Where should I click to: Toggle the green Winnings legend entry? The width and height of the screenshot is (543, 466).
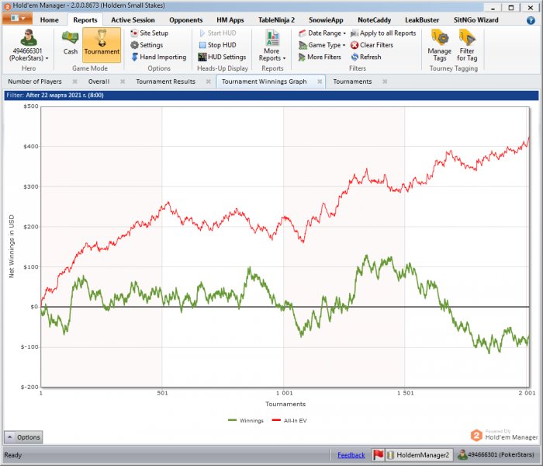pyautogui.click(x=246, y=421)
